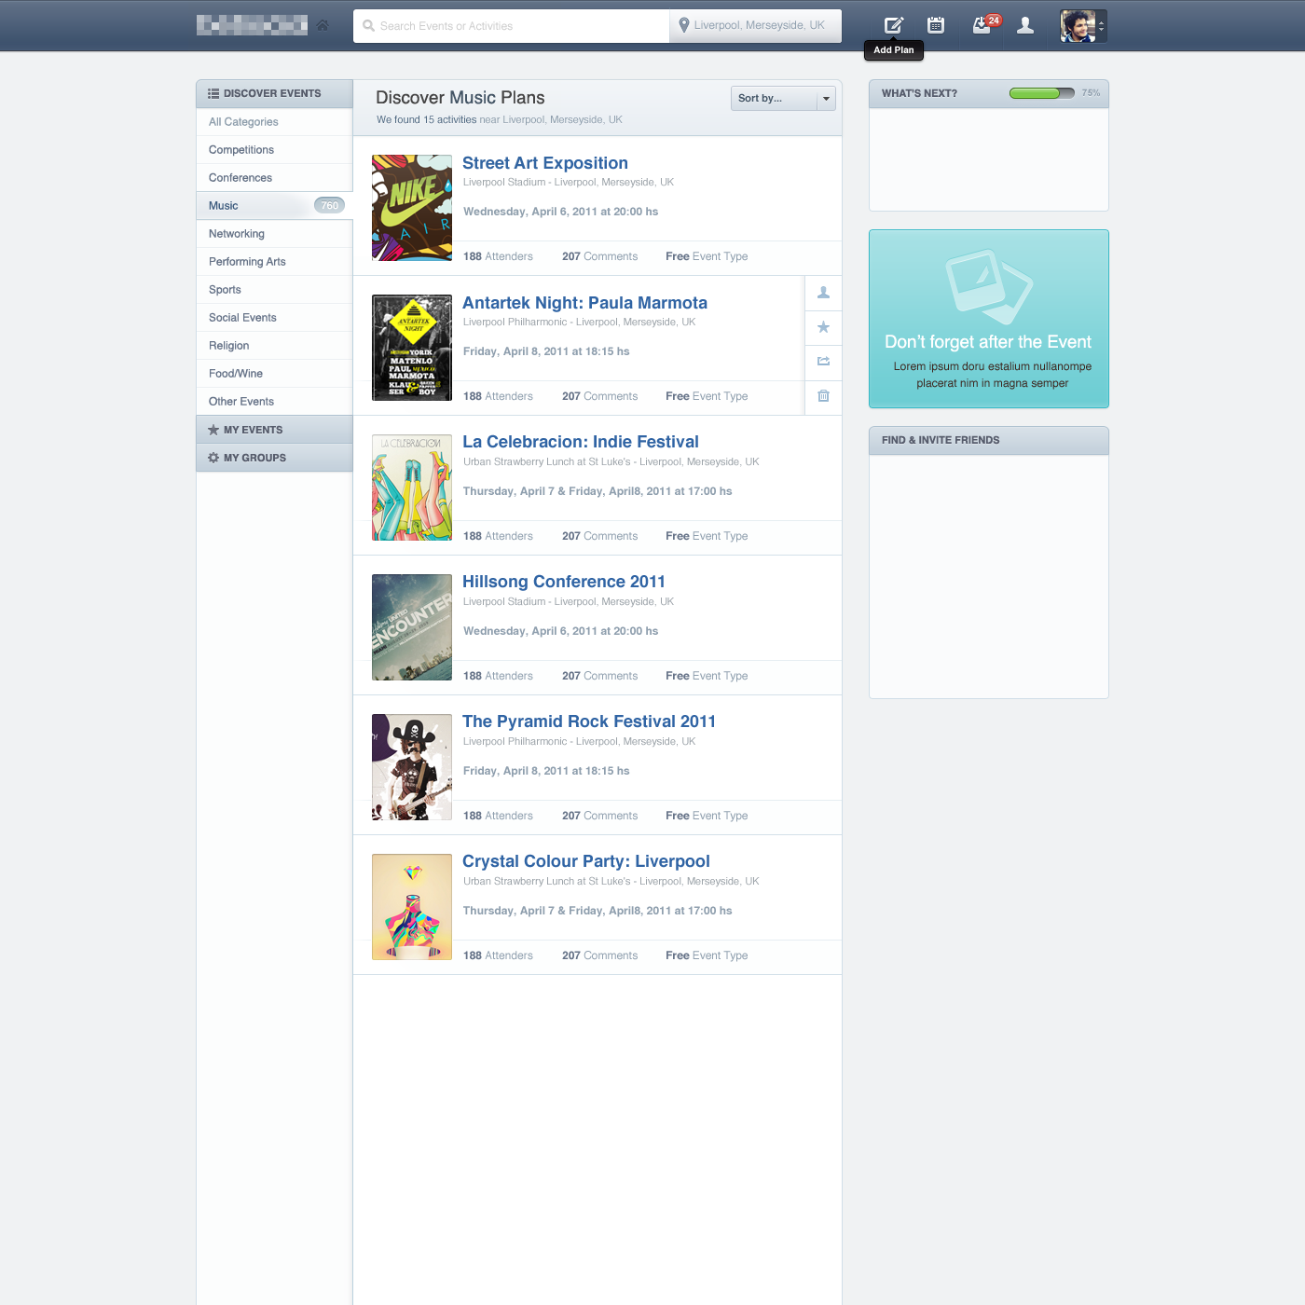View 188 Attenders on Hillsong Conference 2011
This screenshot has height=1305, width=1305.
[x=498, y=676]
